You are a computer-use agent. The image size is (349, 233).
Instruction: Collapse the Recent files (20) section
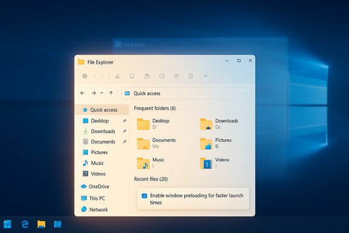(x=151, y=179)
